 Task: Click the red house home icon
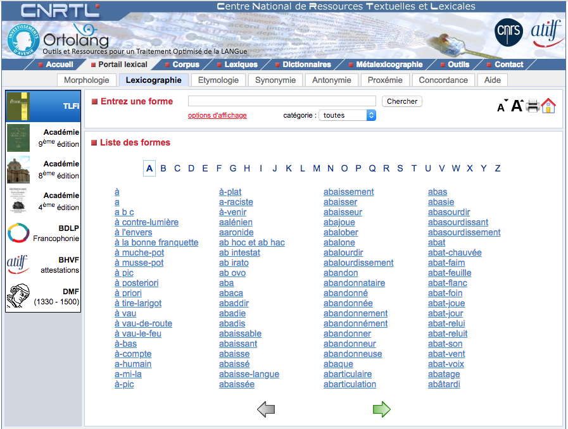(548, 106)
